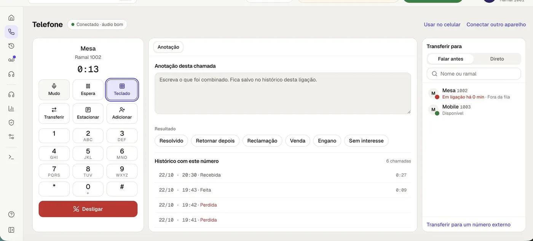This screenshot has height=241, width=533.
Task: Open Transferir para um número externo link
Action: [x=469, y=225]
